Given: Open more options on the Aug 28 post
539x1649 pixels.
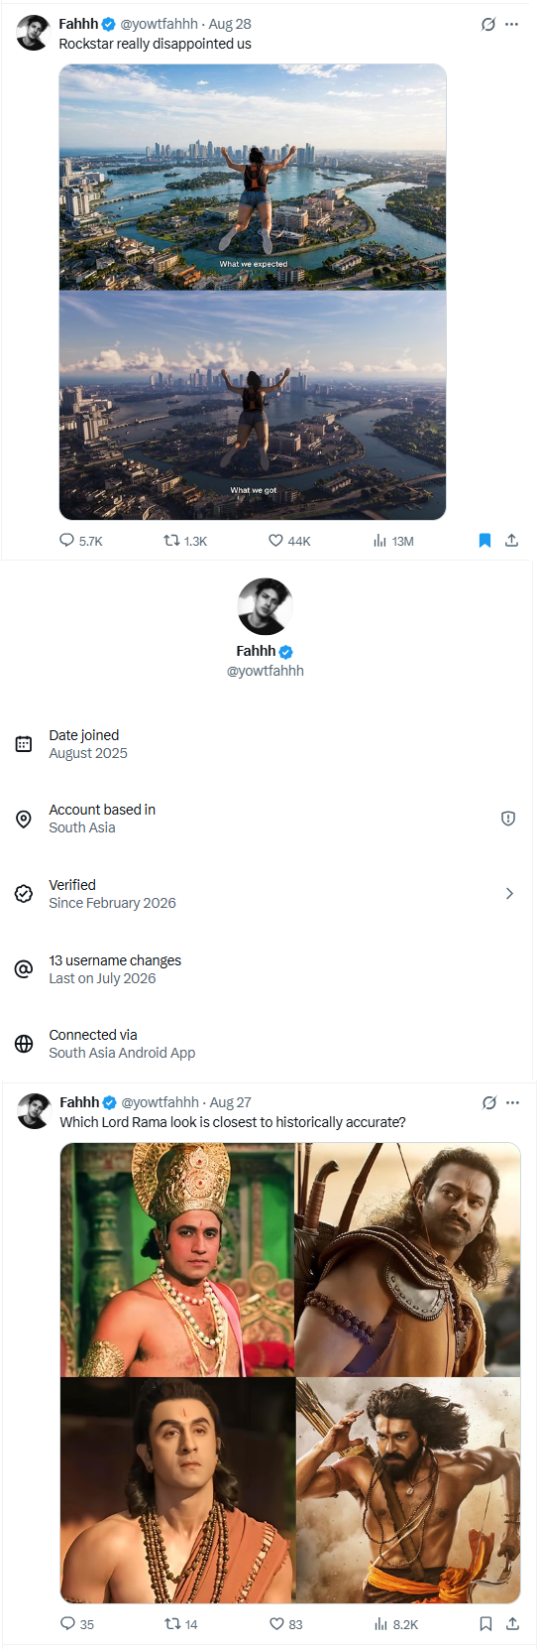Looking at the screenshot, I should [511, 25].
